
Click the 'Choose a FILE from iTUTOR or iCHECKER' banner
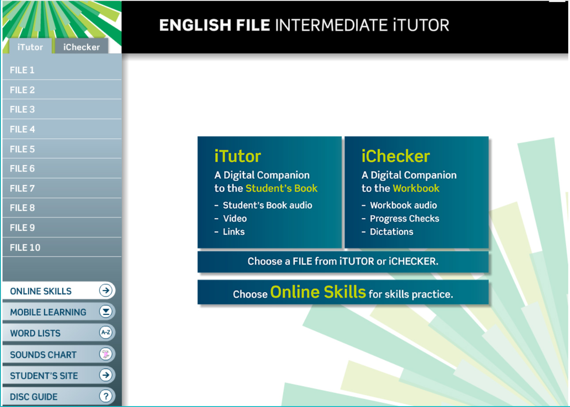tap(343, 261)
